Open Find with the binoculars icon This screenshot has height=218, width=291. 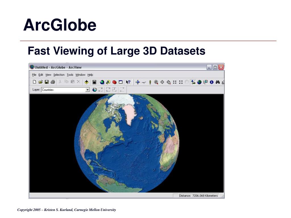(x=218, y=82)
